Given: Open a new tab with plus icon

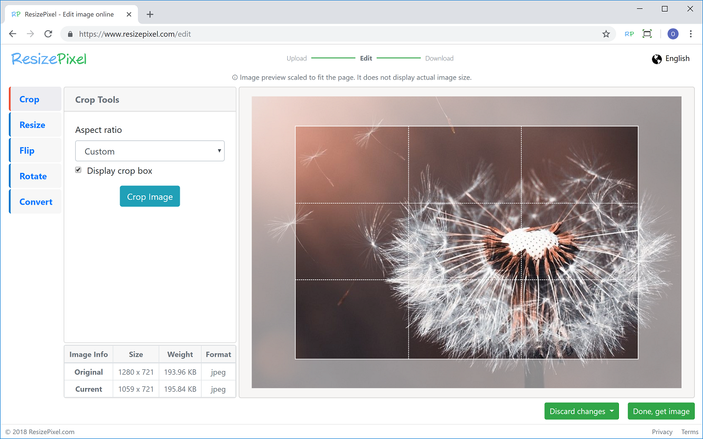Looking at the screenshot, I should click(150, 14).
